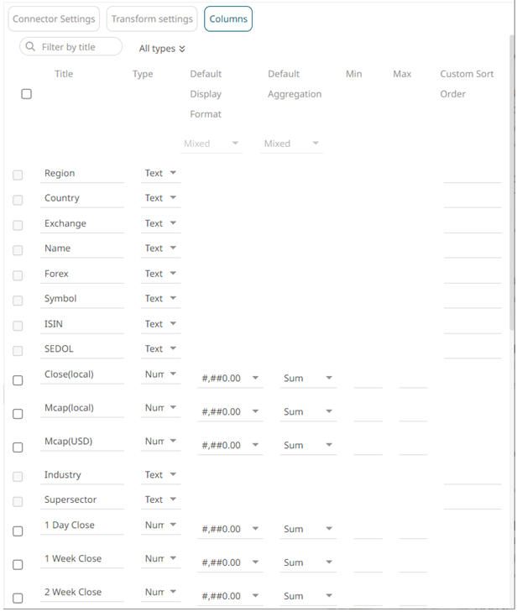
Task: Check the Close(local) row checkbox
Action: 18,380
